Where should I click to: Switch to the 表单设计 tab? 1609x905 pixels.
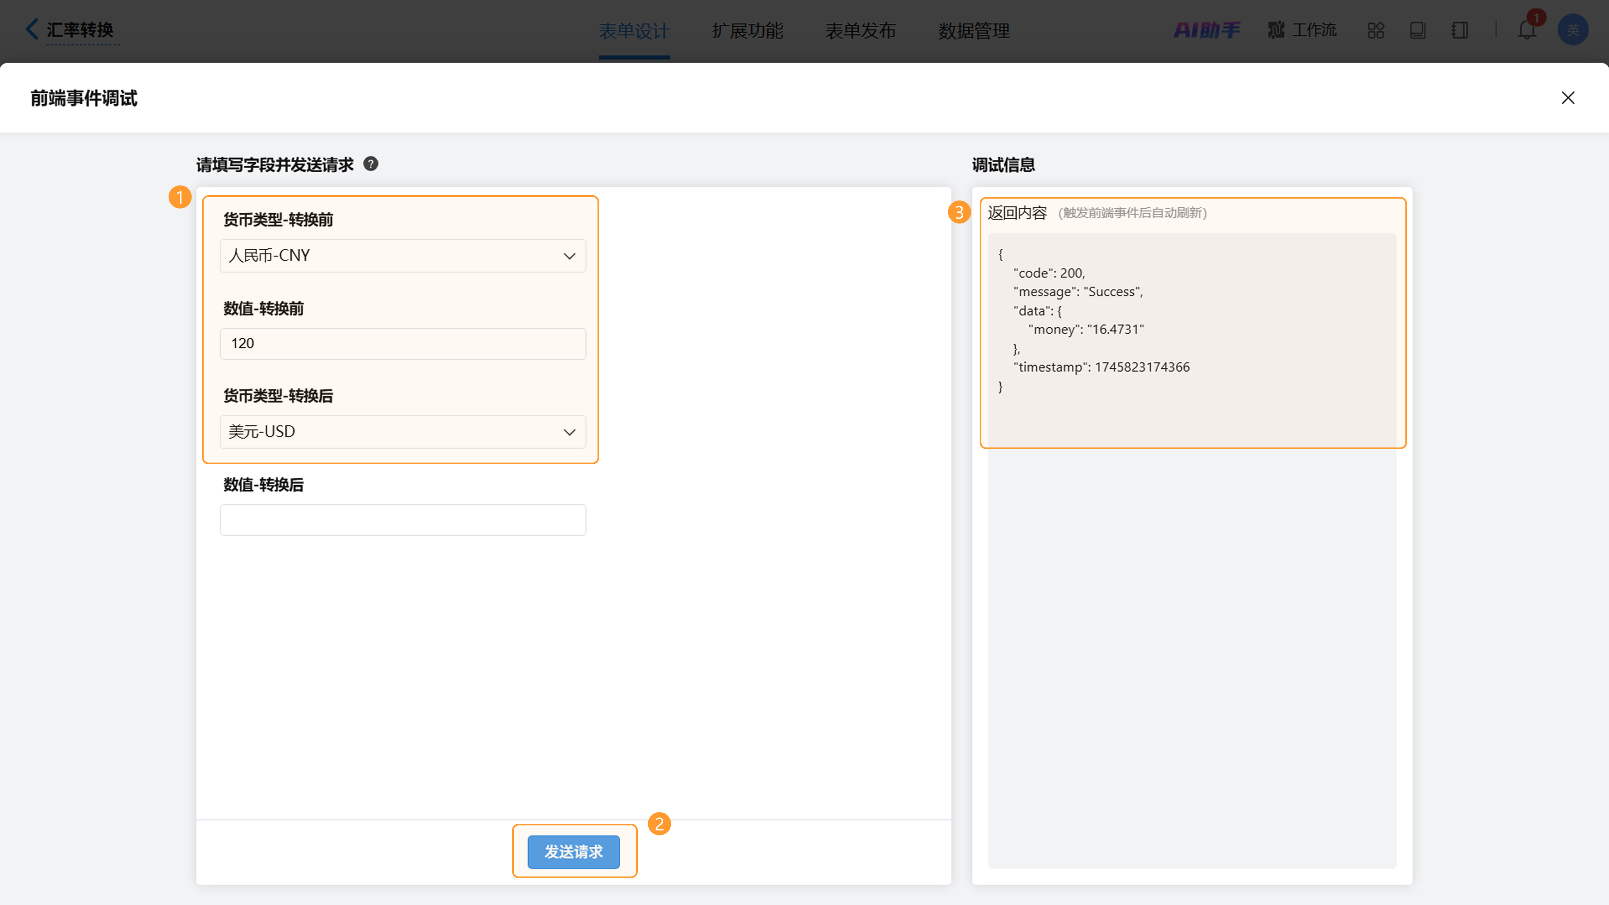click(x=634, y=31)
